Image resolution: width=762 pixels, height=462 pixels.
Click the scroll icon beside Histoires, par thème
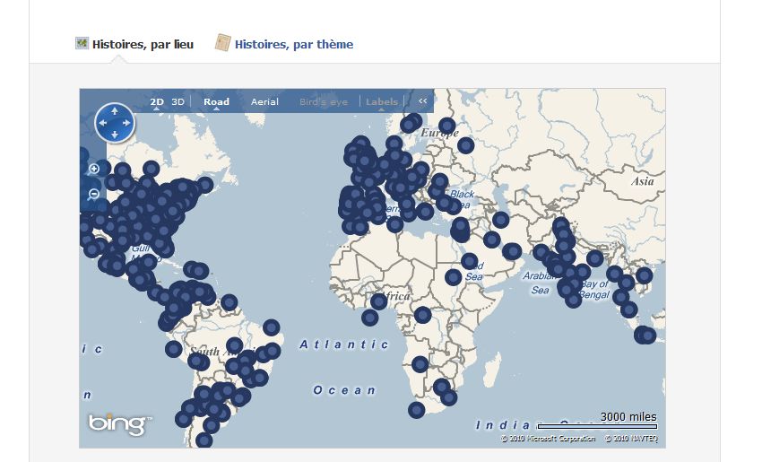tap(222, 43)
